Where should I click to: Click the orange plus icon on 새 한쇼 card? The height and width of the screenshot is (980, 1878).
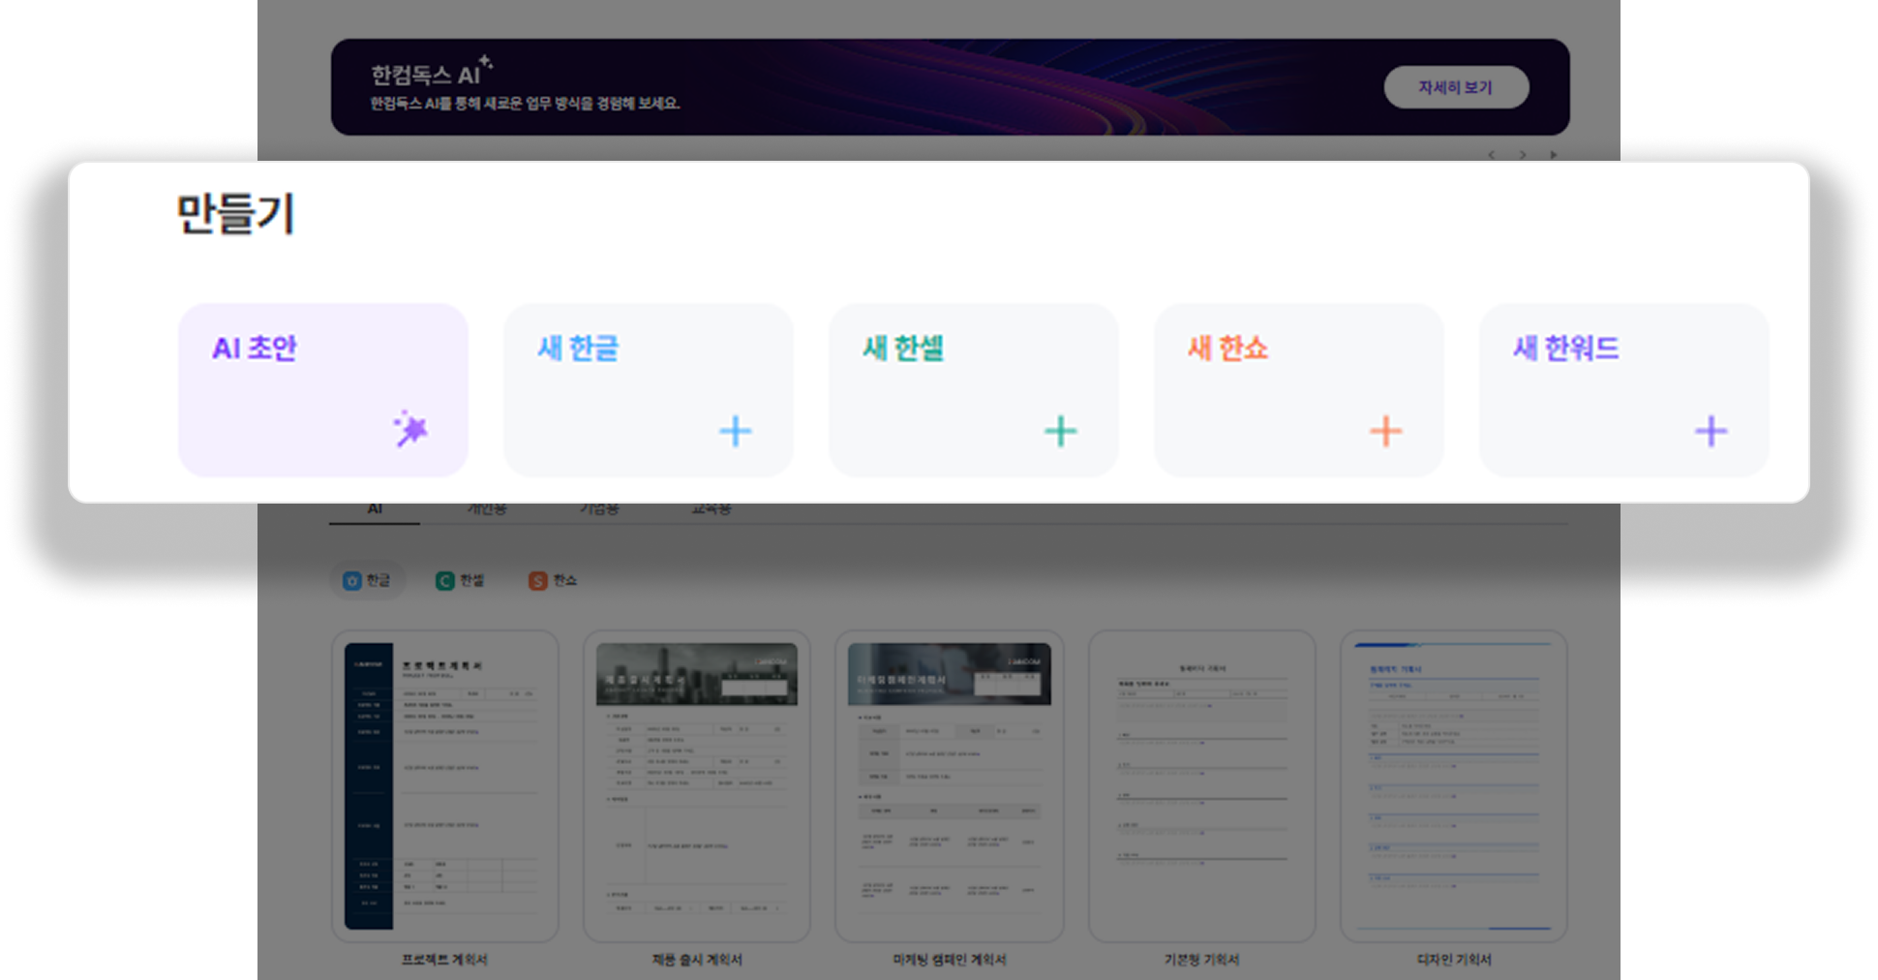tap(1386, 431)
